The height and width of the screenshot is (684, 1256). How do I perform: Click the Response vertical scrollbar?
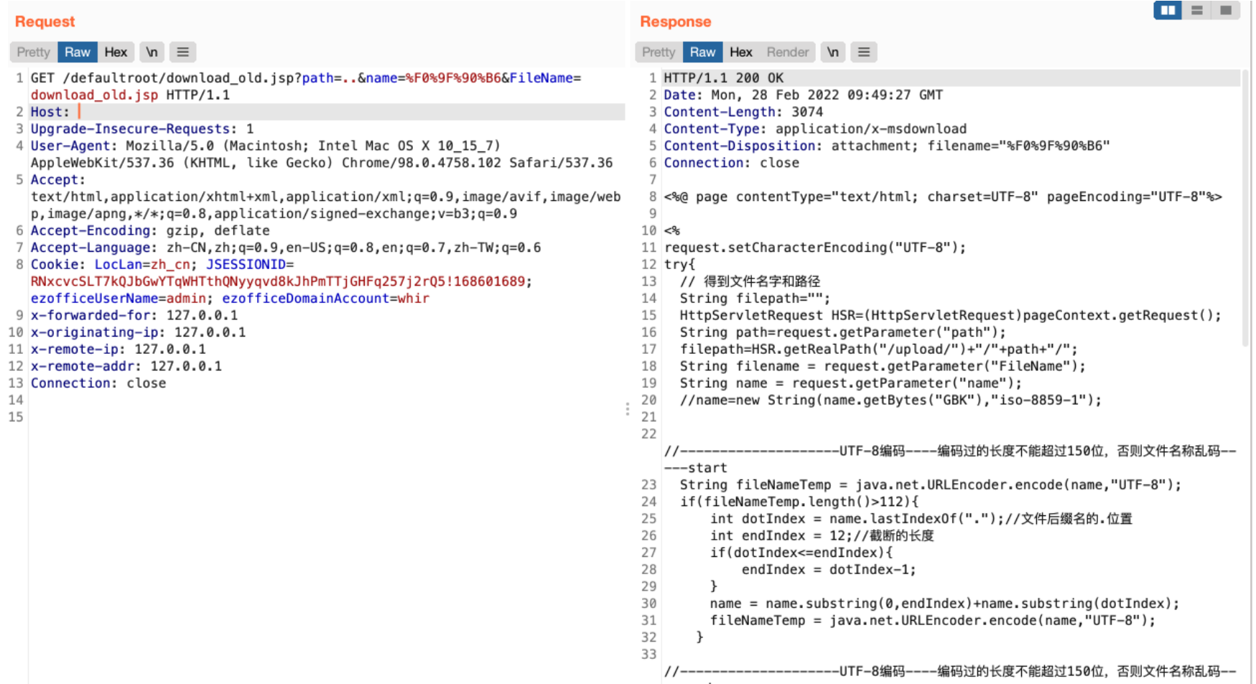[x=1246, y=215]
